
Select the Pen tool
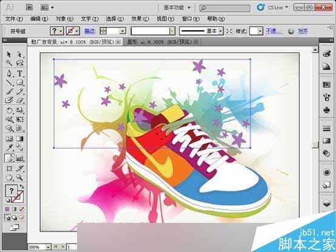click(x=8, y=73)
